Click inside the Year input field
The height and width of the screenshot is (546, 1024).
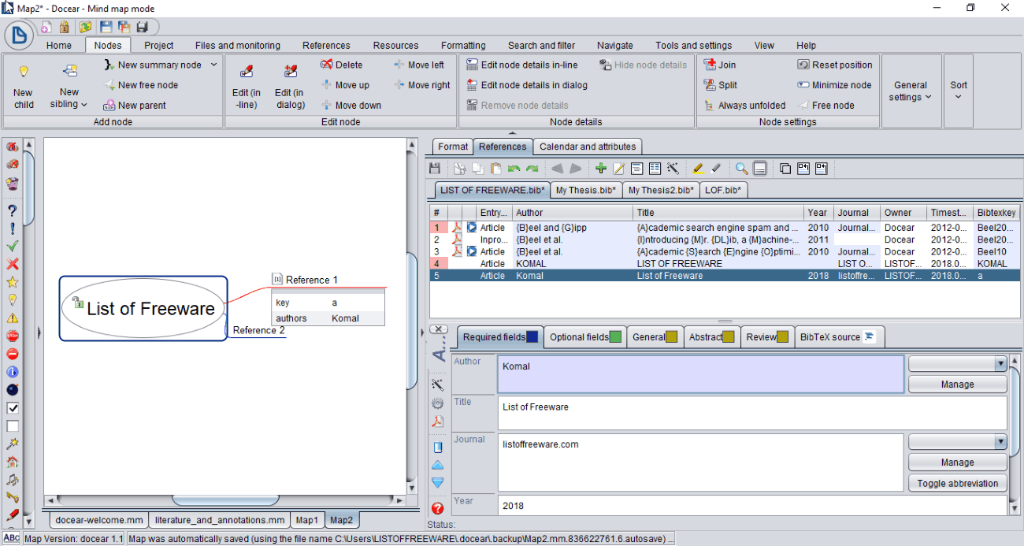click(x=752, y=506)
